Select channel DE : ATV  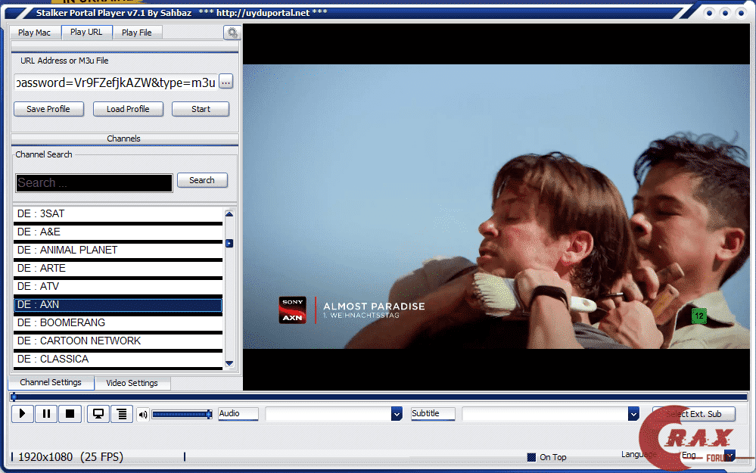point(118,286)
